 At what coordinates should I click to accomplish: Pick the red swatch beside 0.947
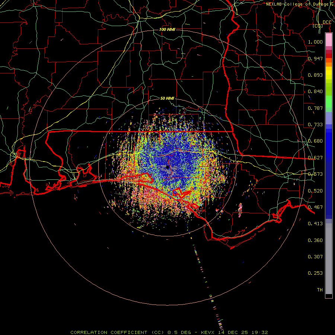pos(329,56)
